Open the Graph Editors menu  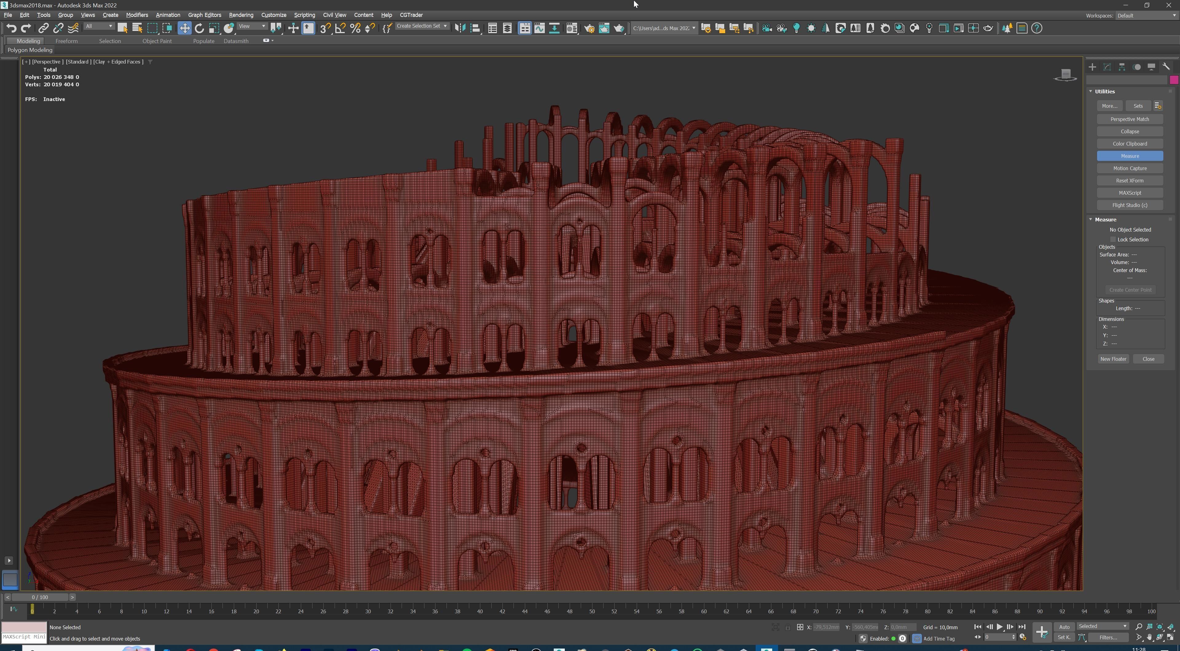click(x=204, y=15)
